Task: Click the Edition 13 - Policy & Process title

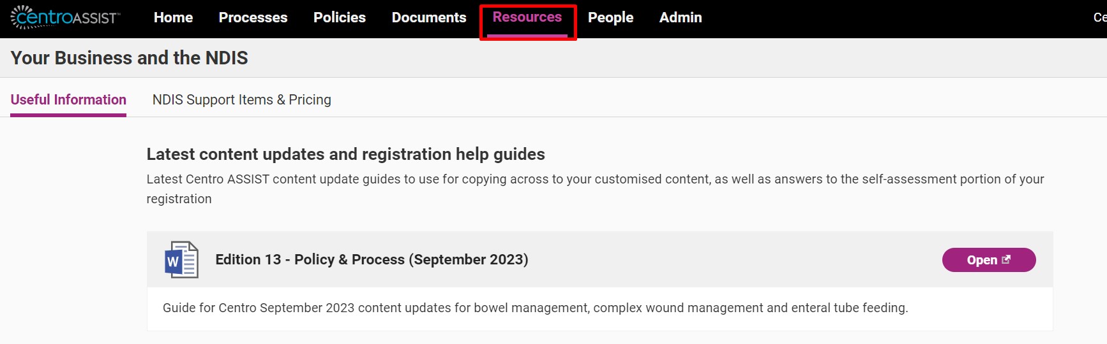Action: pos(372,259)
